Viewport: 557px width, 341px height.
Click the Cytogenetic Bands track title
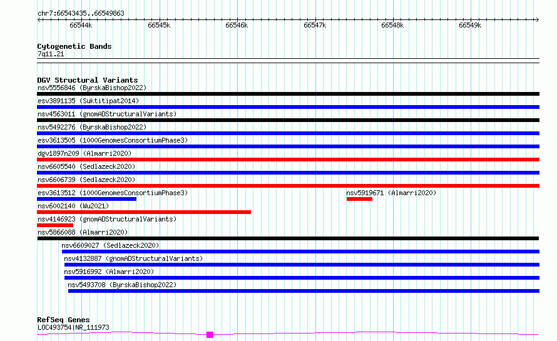tap(74, 46)
